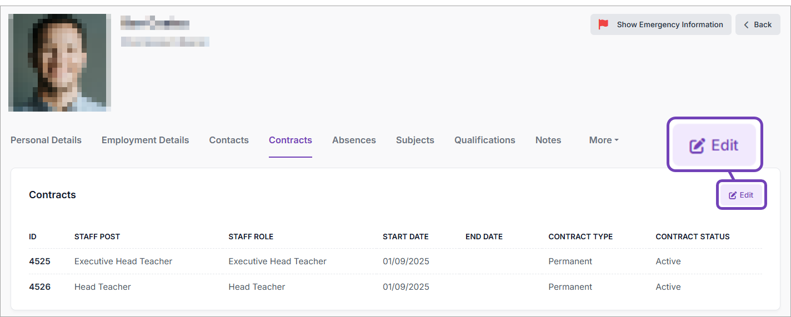This screenshot has width=791, height=317.
Task: Switch to the Personal Details tab
Action: click(x=46, y=140)
